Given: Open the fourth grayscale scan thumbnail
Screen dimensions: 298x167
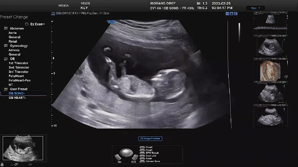Looking at the screenshot, I should [271, 93].
